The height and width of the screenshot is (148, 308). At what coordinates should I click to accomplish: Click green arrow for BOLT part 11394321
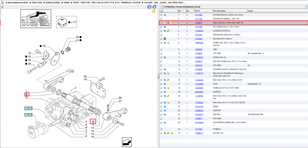pos(168,96)
